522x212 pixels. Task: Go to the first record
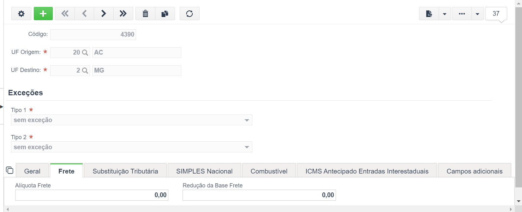(x=65, y=14)
